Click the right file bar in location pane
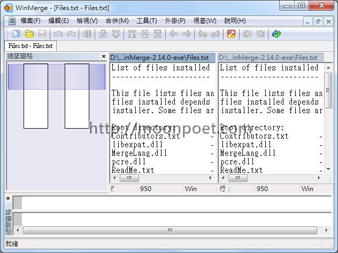 click(77, 96)
